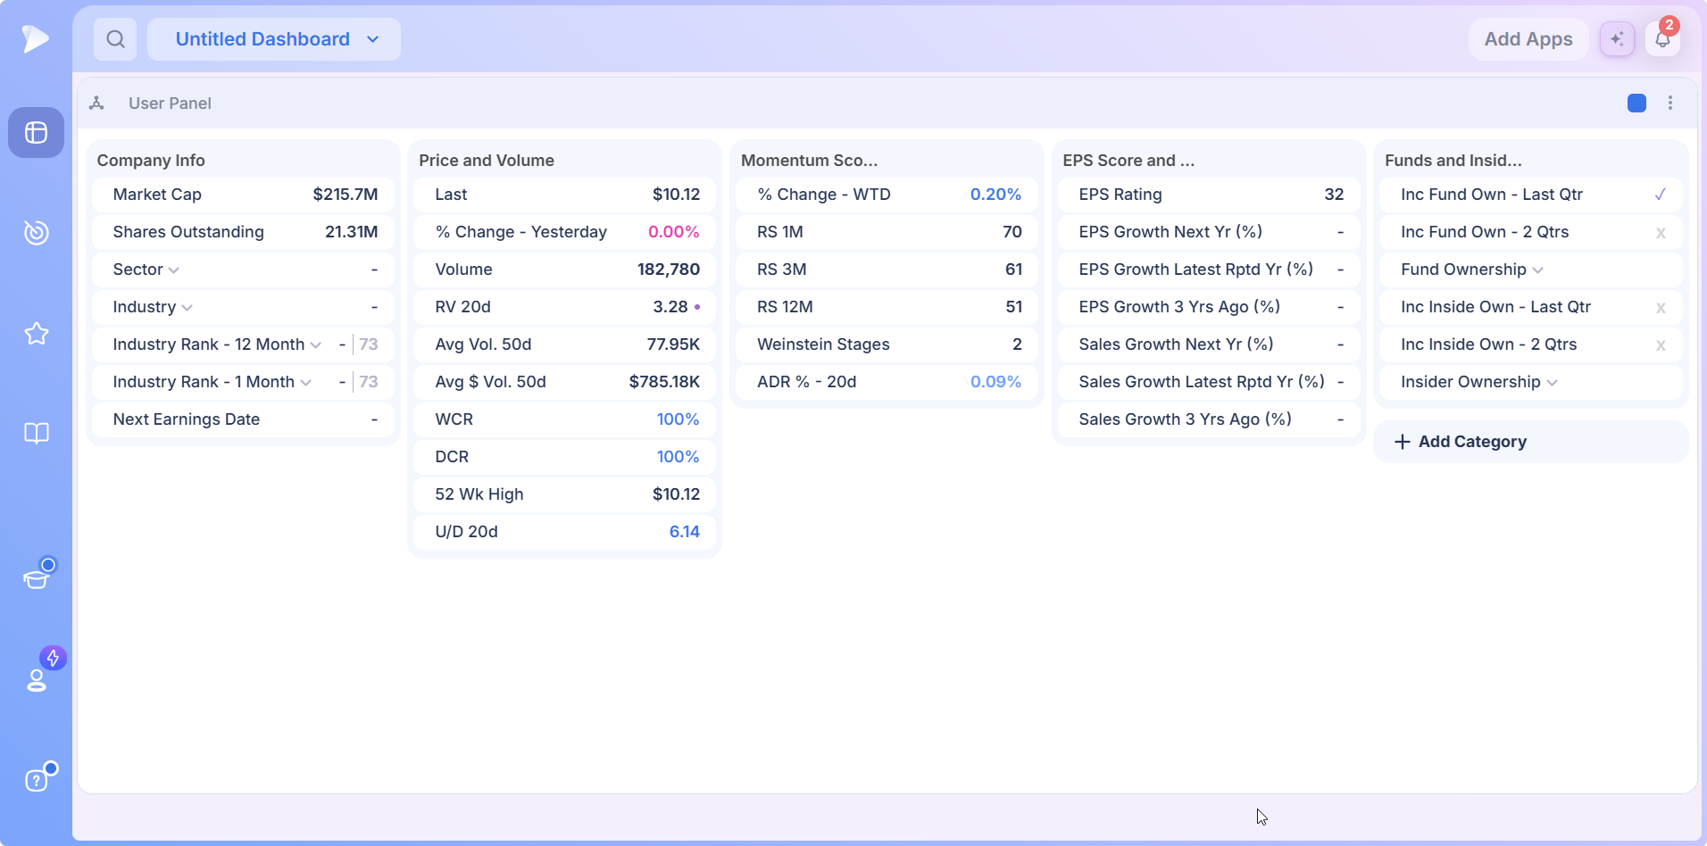Expand Industry Rank - 1 Month dropdown
This screenshot has width=1707, height=846.
[306, 383]
